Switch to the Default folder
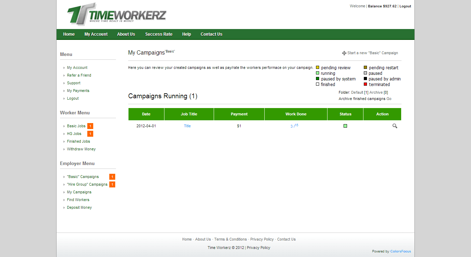The image size is (471, 257). tap(357, 93)
